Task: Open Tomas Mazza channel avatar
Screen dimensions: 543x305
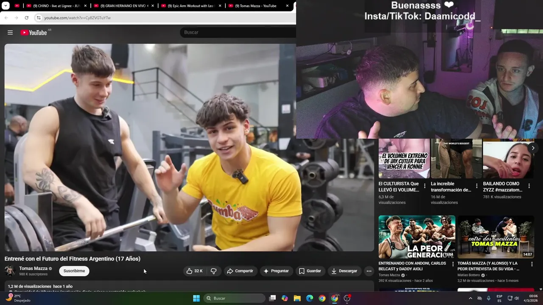Action: 10,271
